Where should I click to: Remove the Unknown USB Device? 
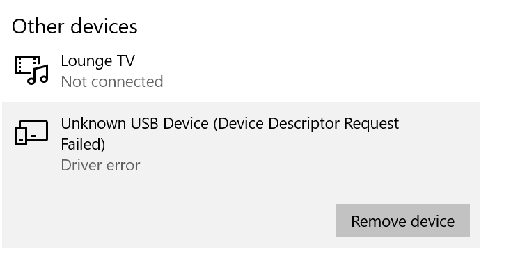tap(403, 221)
